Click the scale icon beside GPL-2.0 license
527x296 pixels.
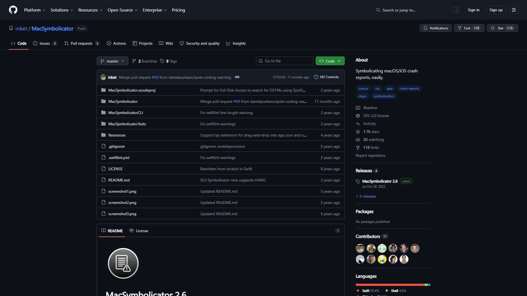click(x=358, y=116)
